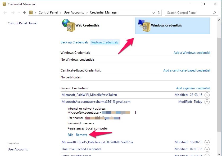The image size is (222, 156).
Task: Open the address bar history dropdown
Action: [x=154, y=13]
